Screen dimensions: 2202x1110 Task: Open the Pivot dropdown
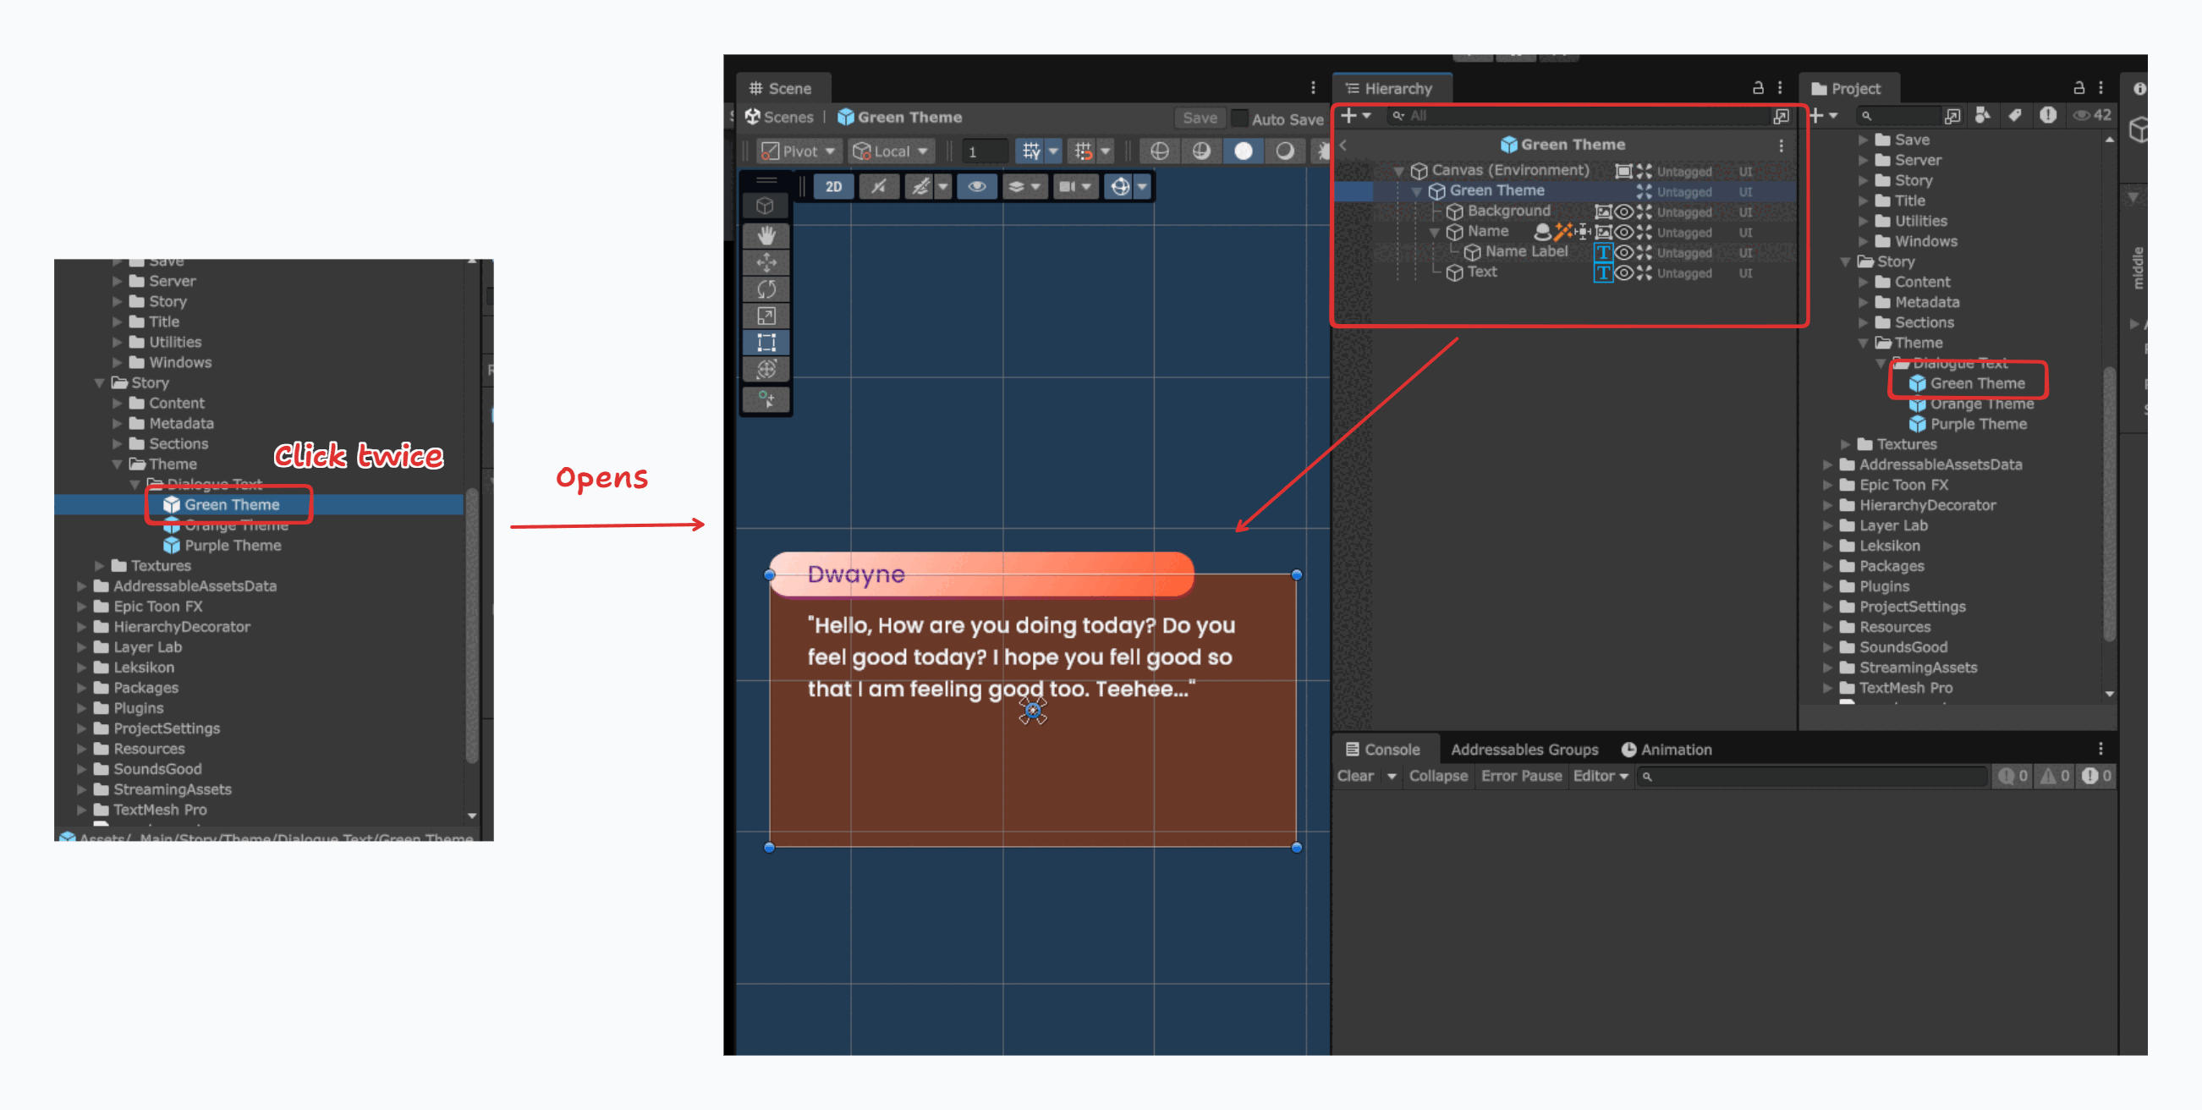pyautogui.click(x=799, y=152)
